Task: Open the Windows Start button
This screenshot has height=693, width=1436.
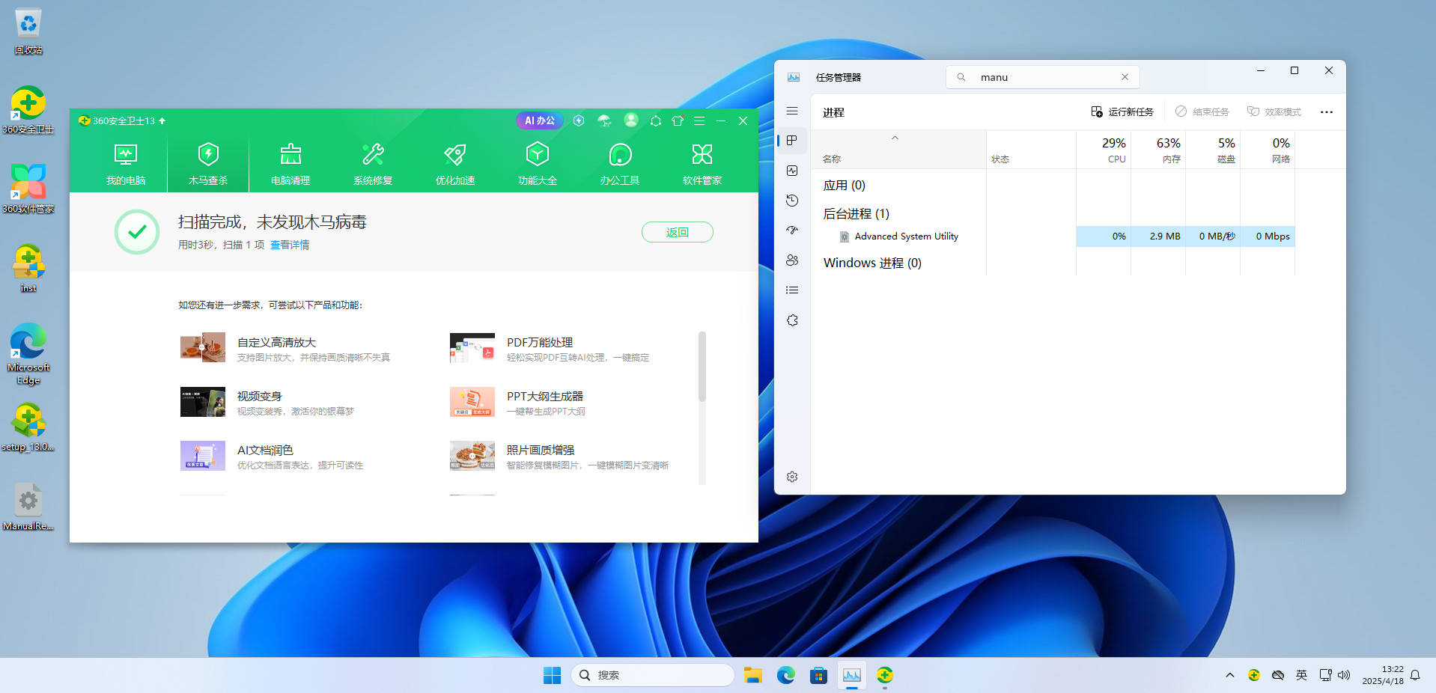Action: click(x=552, y=675)
